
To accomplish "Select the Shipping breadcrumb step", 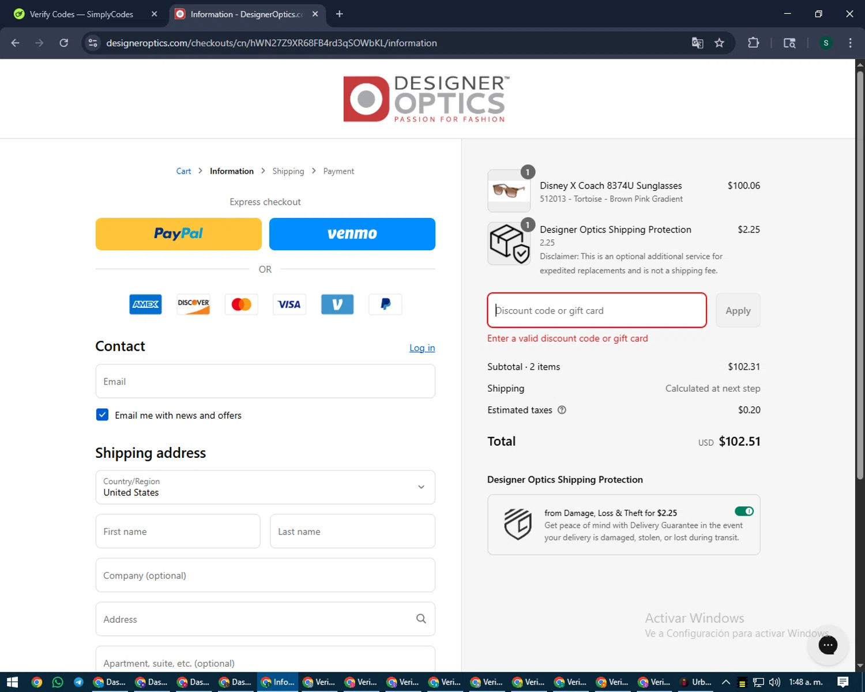I will coord(288,171).
